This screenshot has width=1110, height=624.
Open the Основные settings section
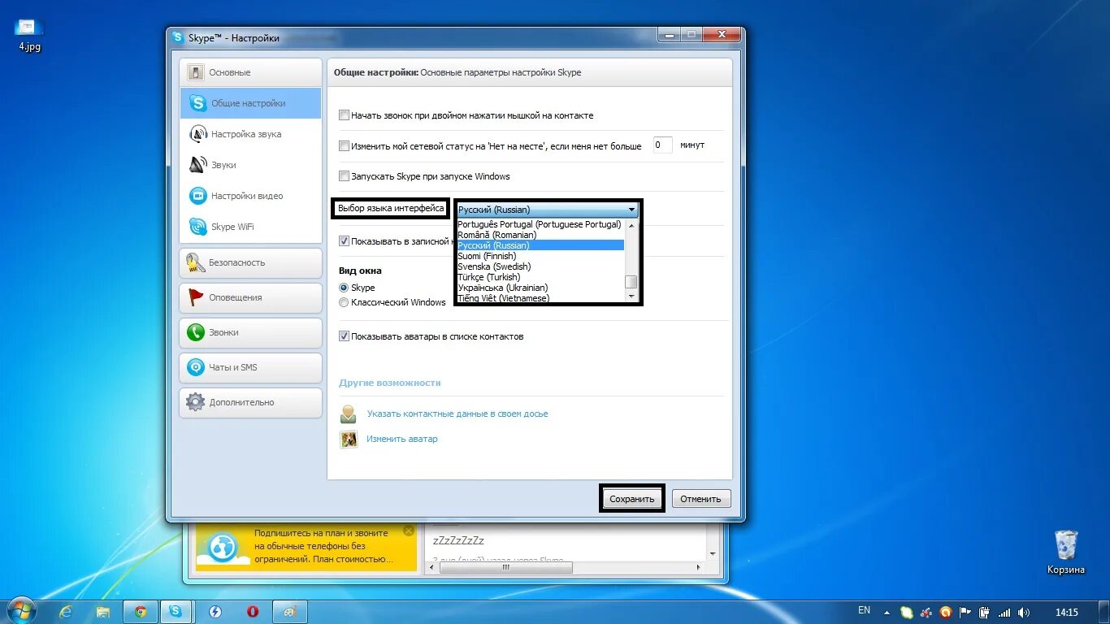[x=251, y=72]
